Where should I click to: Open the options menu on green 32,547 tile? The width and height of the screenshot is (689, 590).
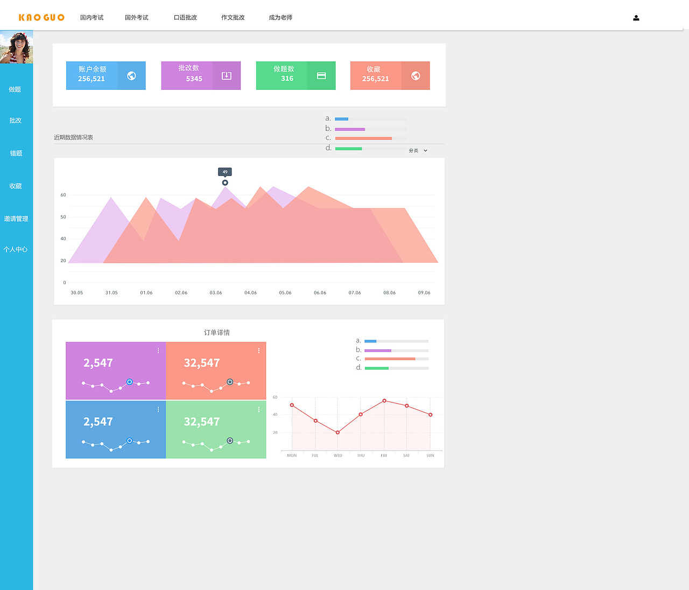(259, 410)
